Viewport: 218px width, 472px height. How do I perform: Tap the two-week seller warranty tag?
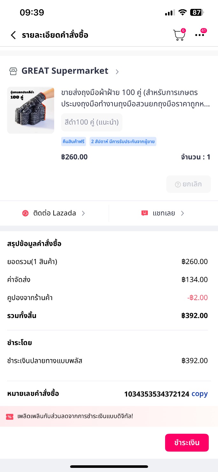[x=123, y=142]
